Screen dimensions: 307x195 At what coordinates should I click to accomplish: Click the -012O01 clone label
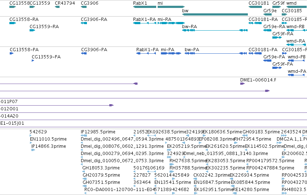click(x=9, y=109)
